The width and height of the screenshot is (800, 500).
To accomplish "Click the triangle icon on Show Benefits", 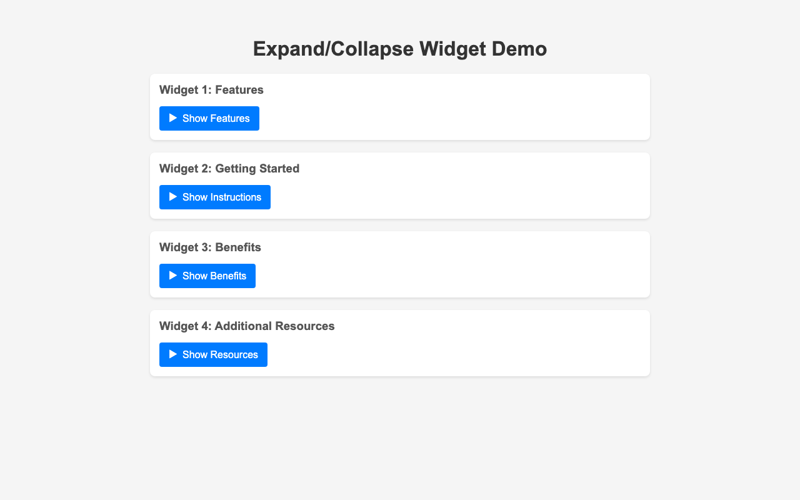I will coord(173,276).
